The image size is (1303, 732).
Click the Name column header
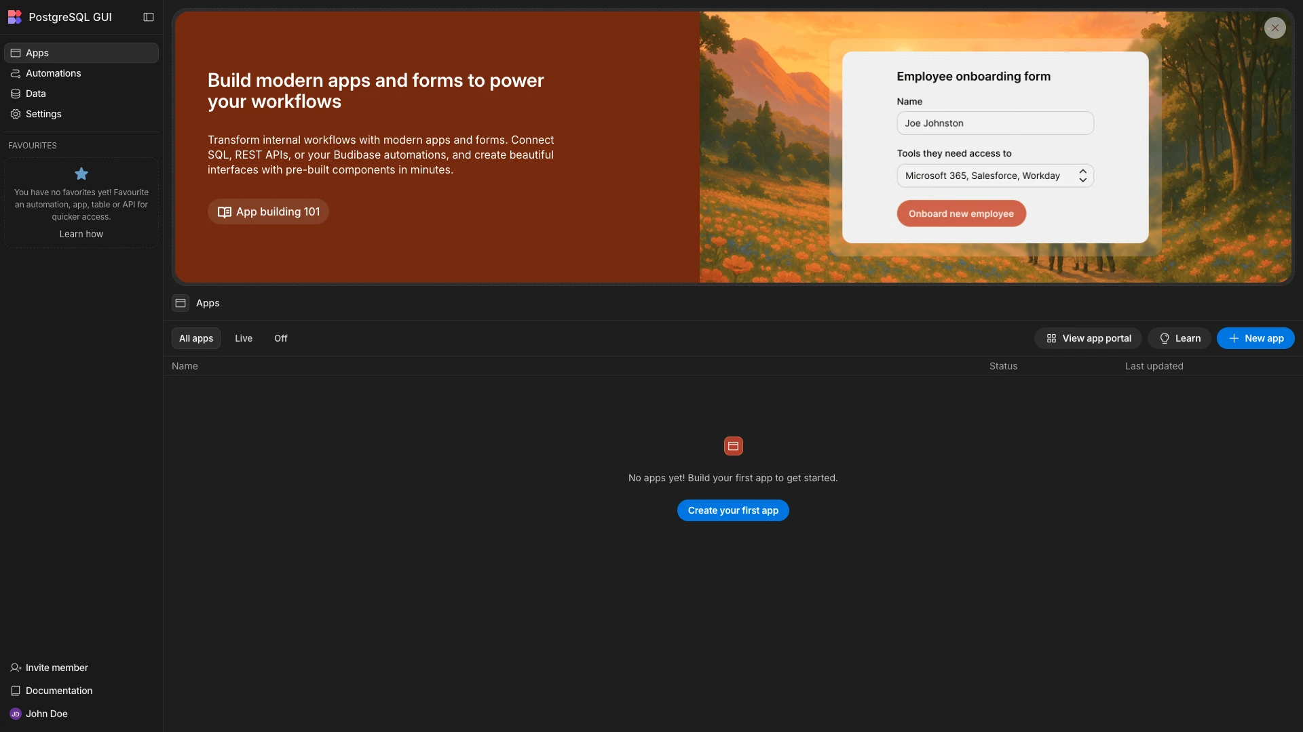tap(185, 366)
